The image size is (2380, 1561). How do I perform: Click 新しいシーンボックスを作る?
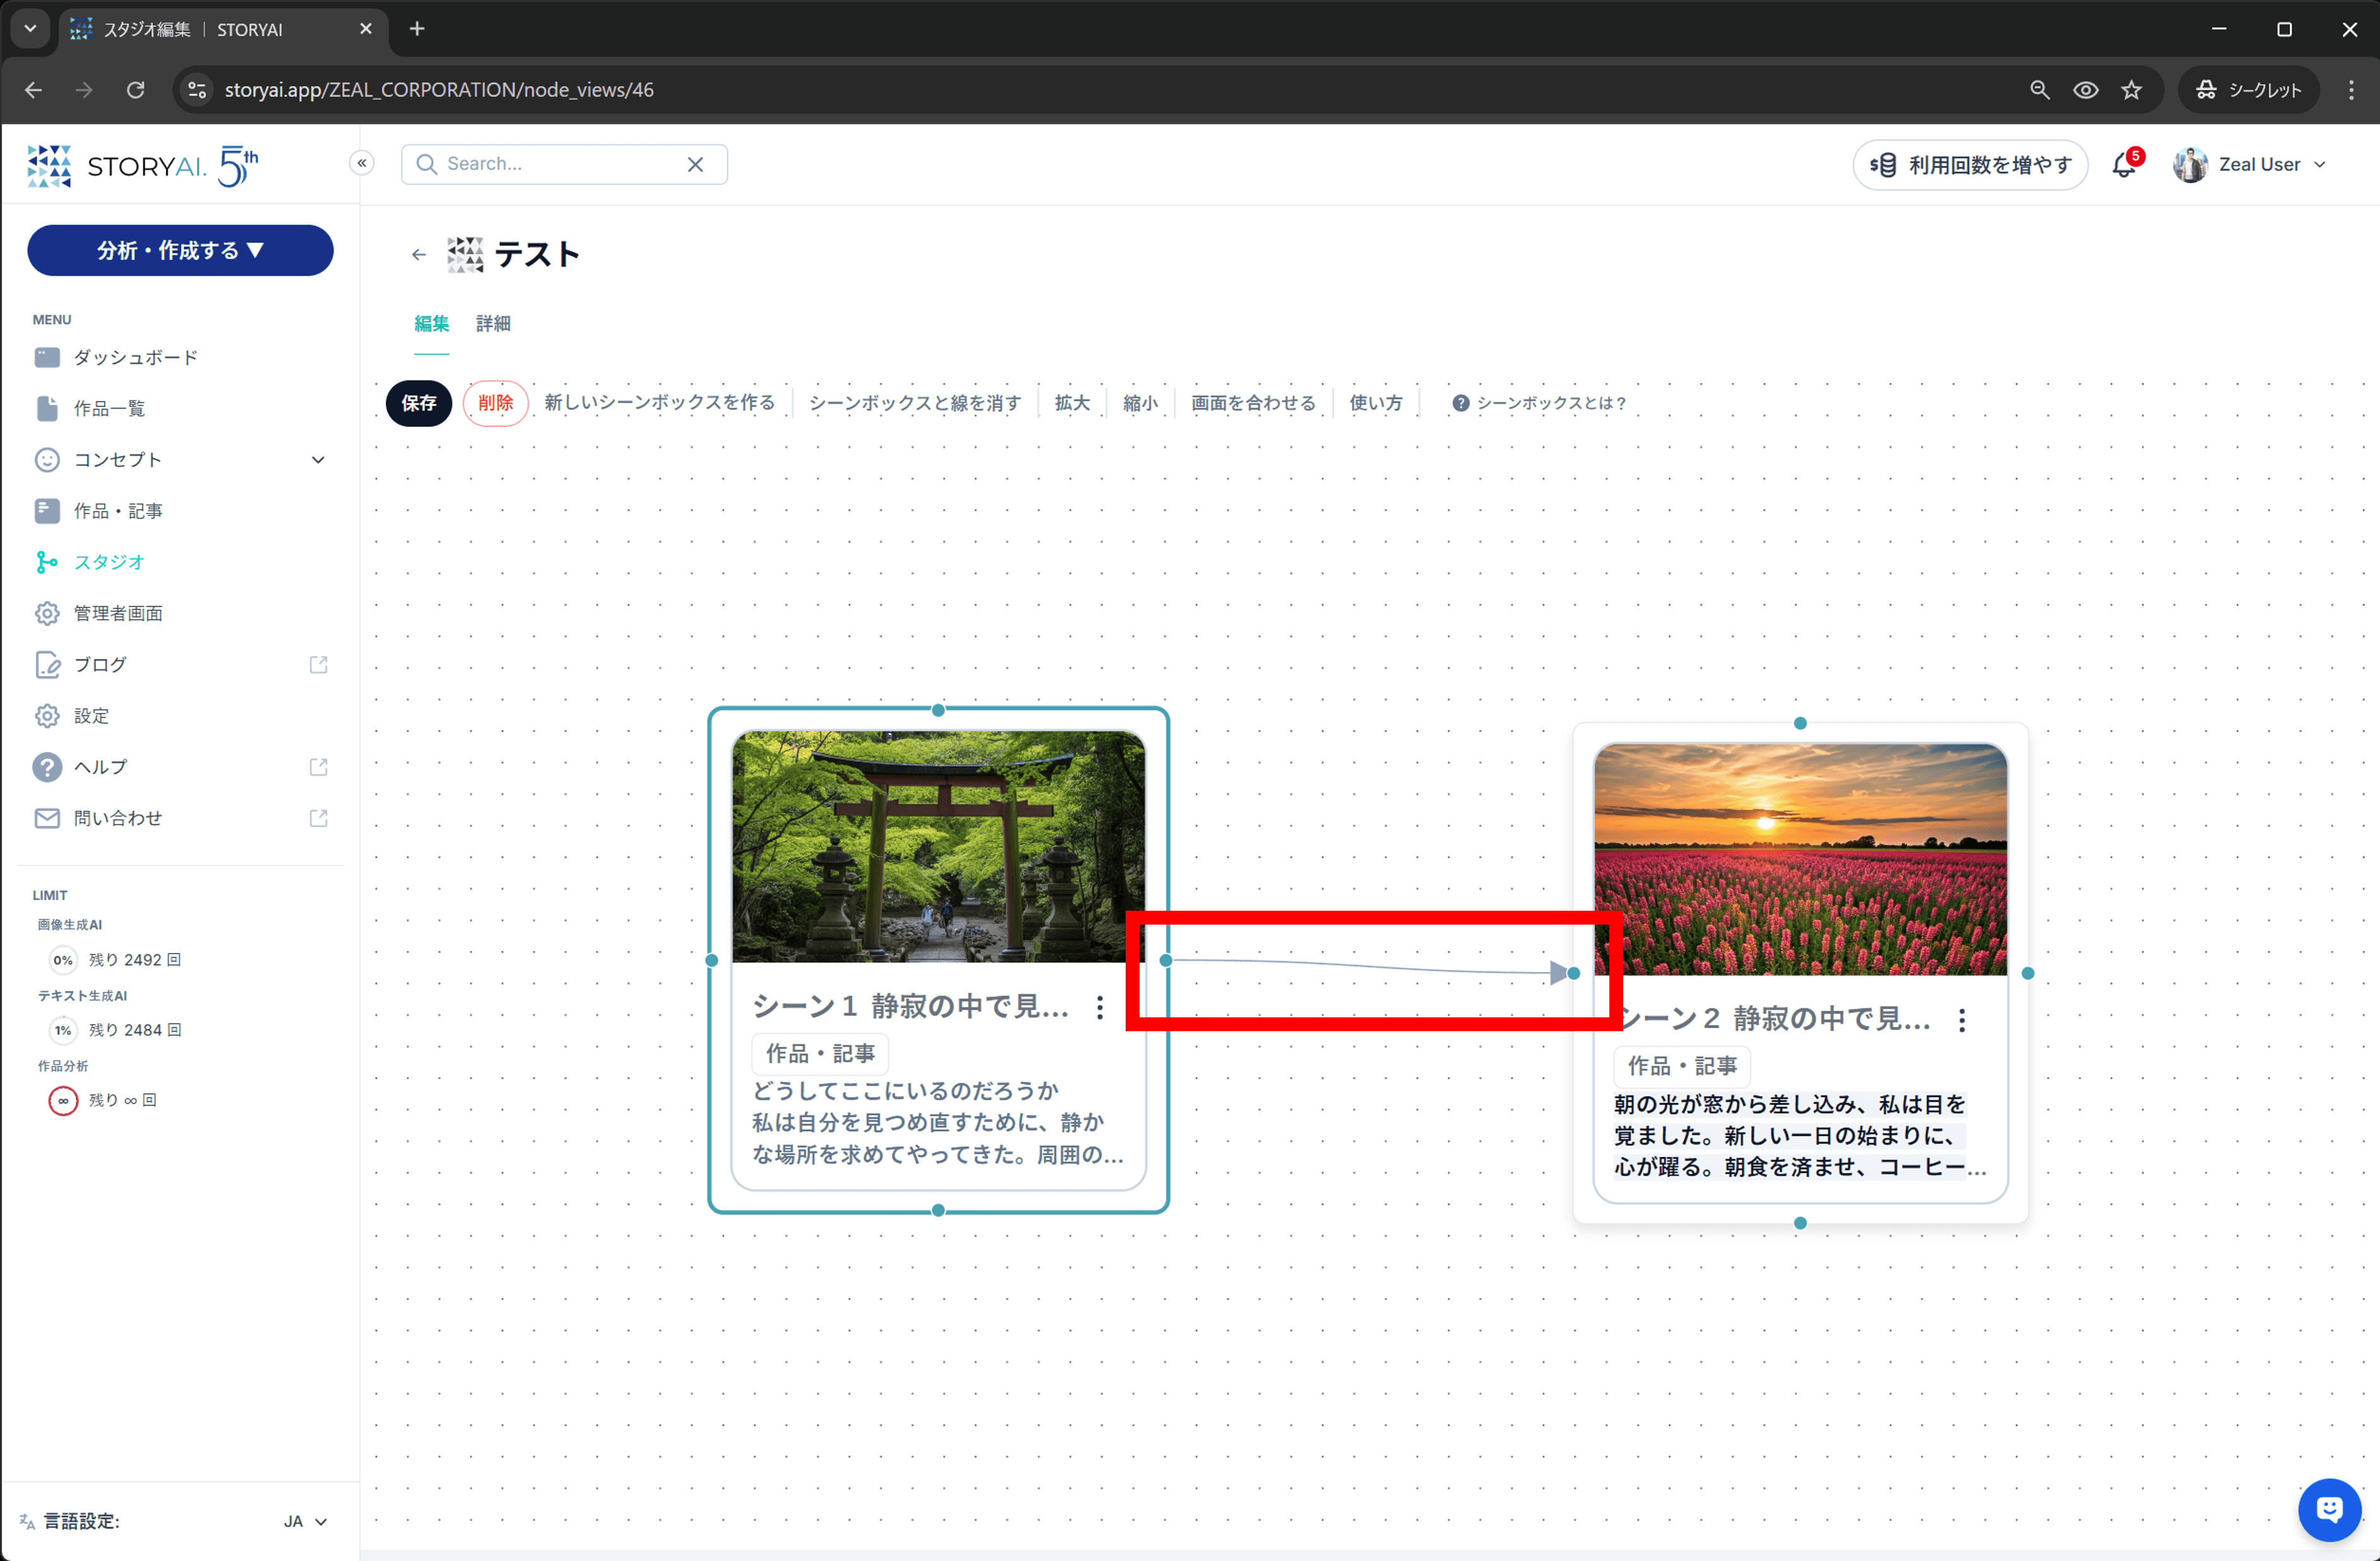tap(659, 403)
